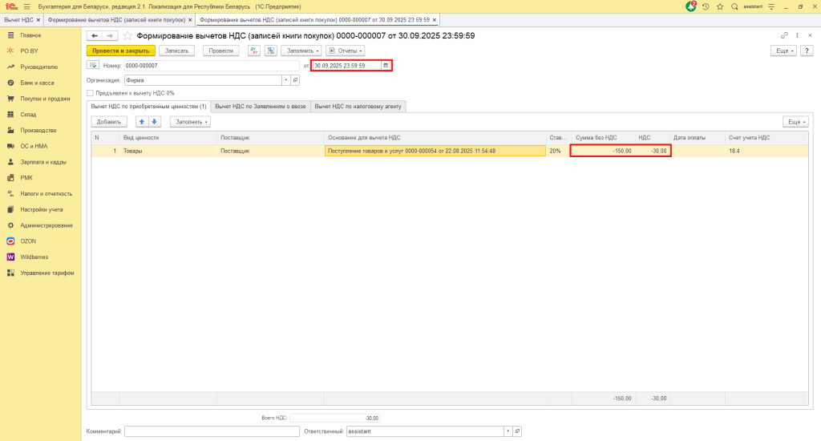Viewport: 821px width, 441px height.
Task: Show the Дт/Кт postings icon
Action: 254,51
